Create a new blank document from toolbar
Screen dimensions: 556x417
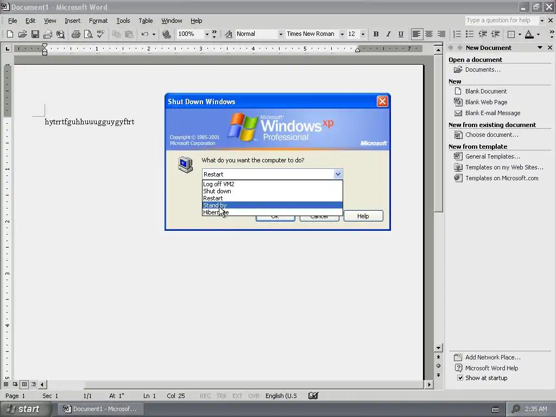(x=10, y=34)
